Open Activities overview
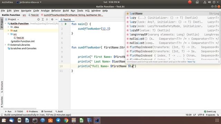221x124 pixels. tap(7, 2)
